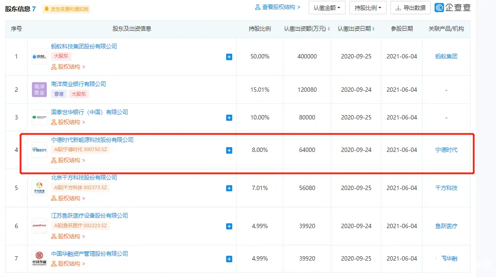Screen dimensions: 496x277
Task: Click the 股东信息 7 section heading
Action: pos(21,9)
